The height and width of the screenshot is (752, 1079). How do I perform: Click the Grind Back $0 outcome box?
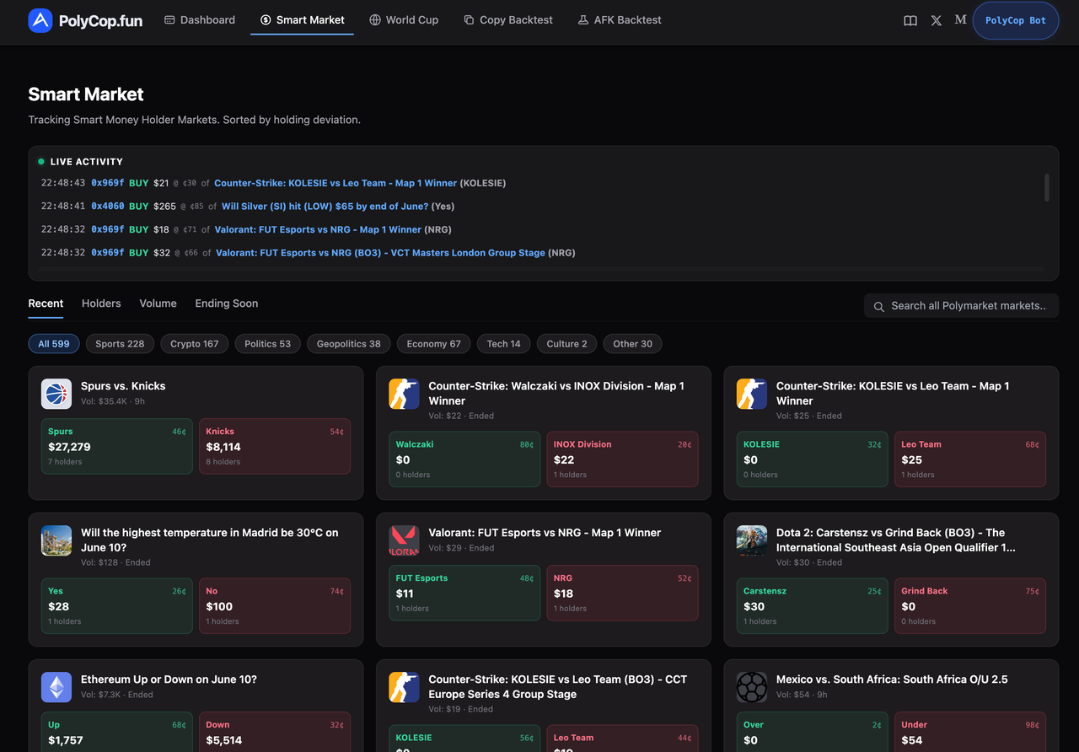970,606
